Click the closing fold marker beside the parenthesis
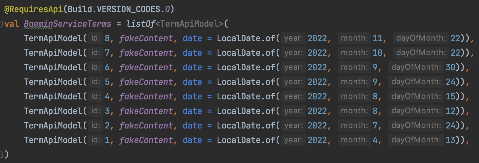The width and height of the screenshot is (479, 163). pos(2,155)
